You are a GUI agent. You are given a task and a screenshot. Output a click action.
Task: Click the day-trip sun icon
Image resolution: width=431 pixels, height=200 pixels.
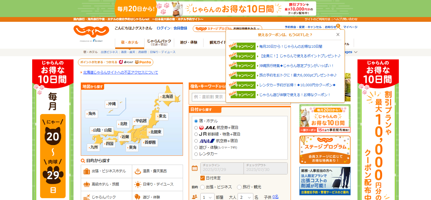[x=138, y=184]
